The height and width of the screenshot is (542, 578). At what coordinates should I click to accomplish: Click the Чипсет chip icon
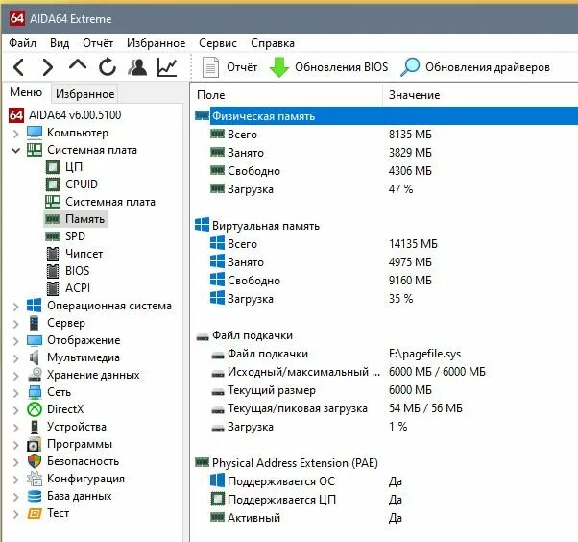point(53,254)
